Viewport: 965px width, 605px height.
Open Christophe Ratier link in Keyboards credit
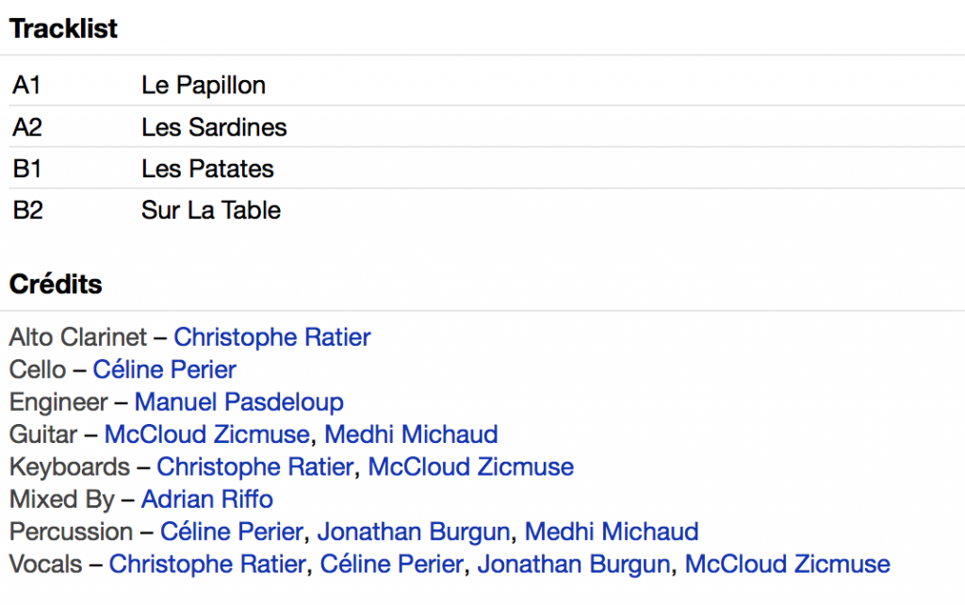pos(255,467)
